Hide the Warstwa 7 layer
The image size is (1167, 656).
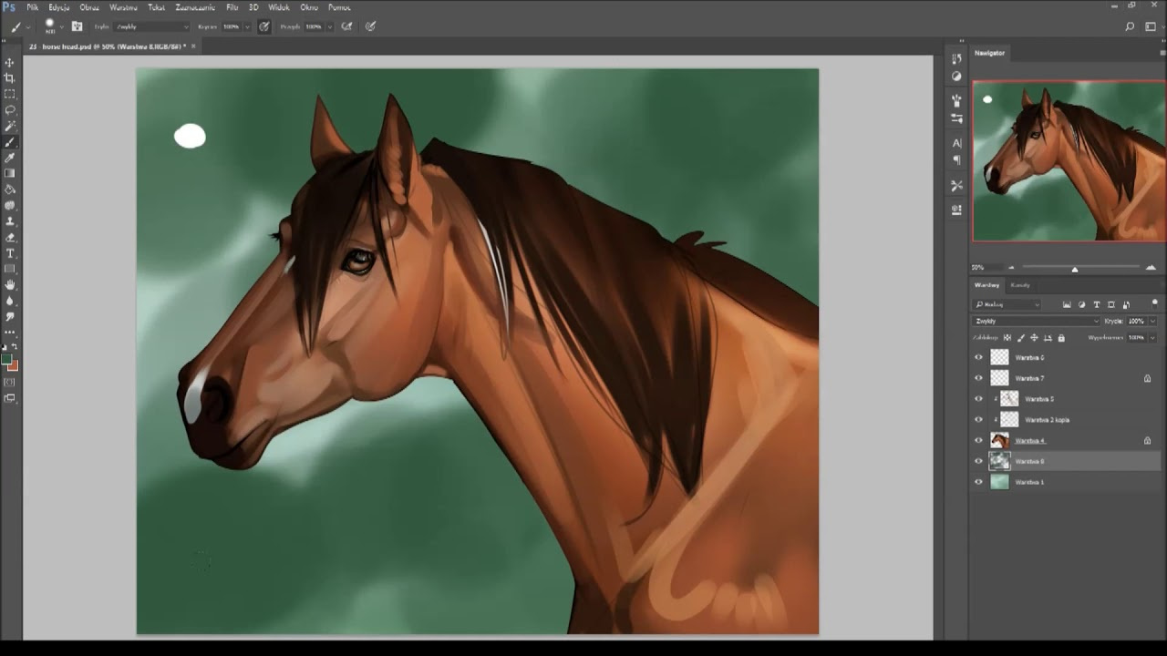[x=979, y=378]
